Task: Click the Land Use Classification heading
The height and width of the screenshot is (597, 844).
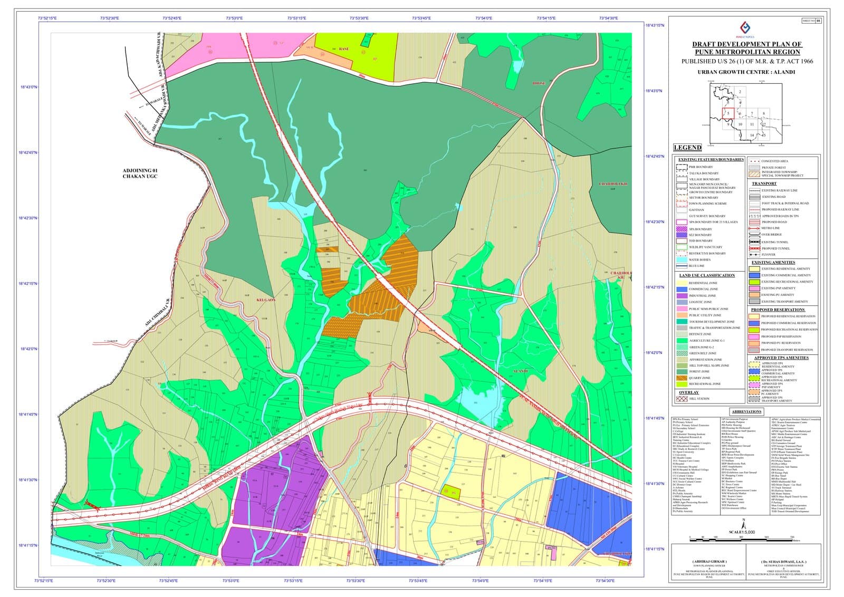Action: pyautogui.click(x=707, y=275)
